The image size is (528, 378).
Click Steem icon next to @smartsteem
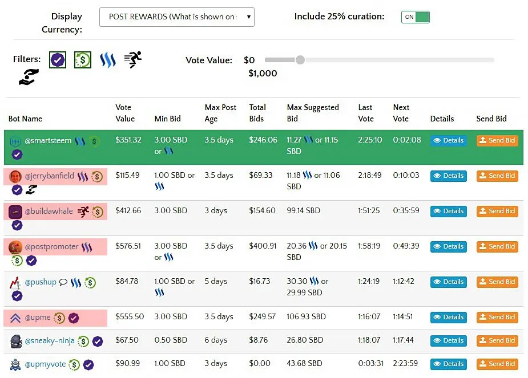(80, 141)
